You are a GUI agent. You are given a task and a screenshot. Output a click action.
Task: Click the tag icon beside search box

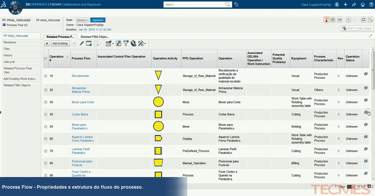coord(236,5)
